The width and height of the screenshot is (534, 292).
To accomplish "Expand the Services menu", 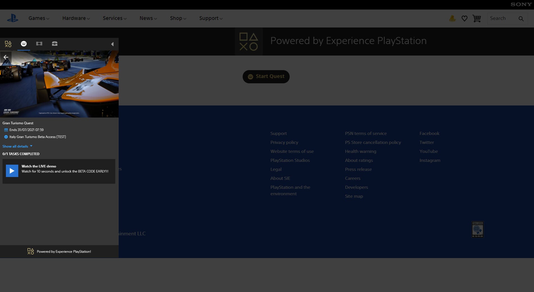I will click(114, 18).
